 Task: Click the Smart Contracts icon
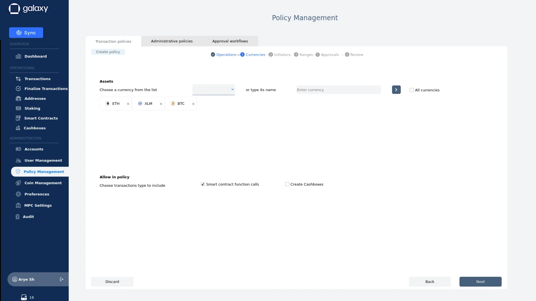(18, 118)
